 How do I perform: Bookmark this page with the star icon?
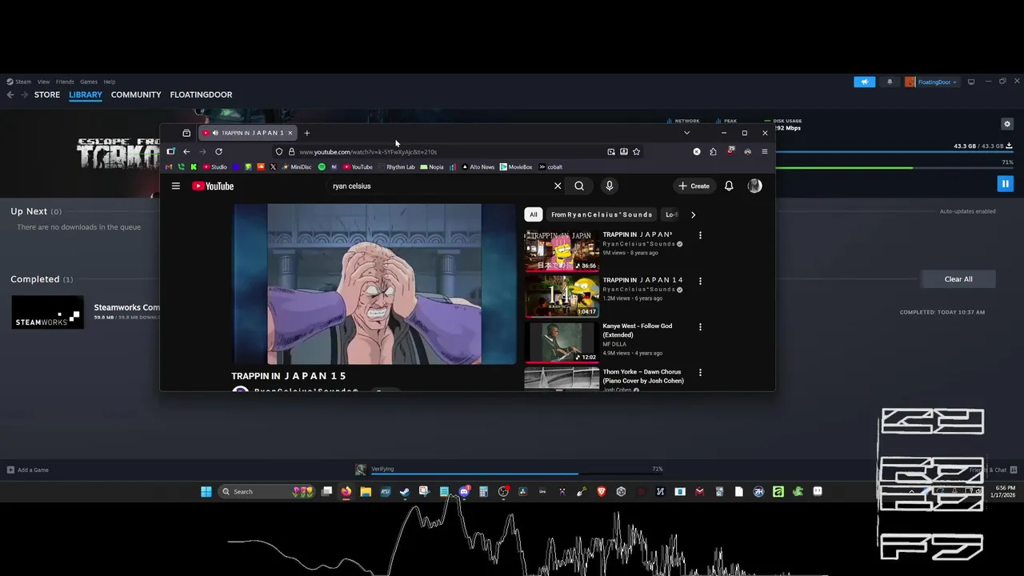(x=636, y=151)
